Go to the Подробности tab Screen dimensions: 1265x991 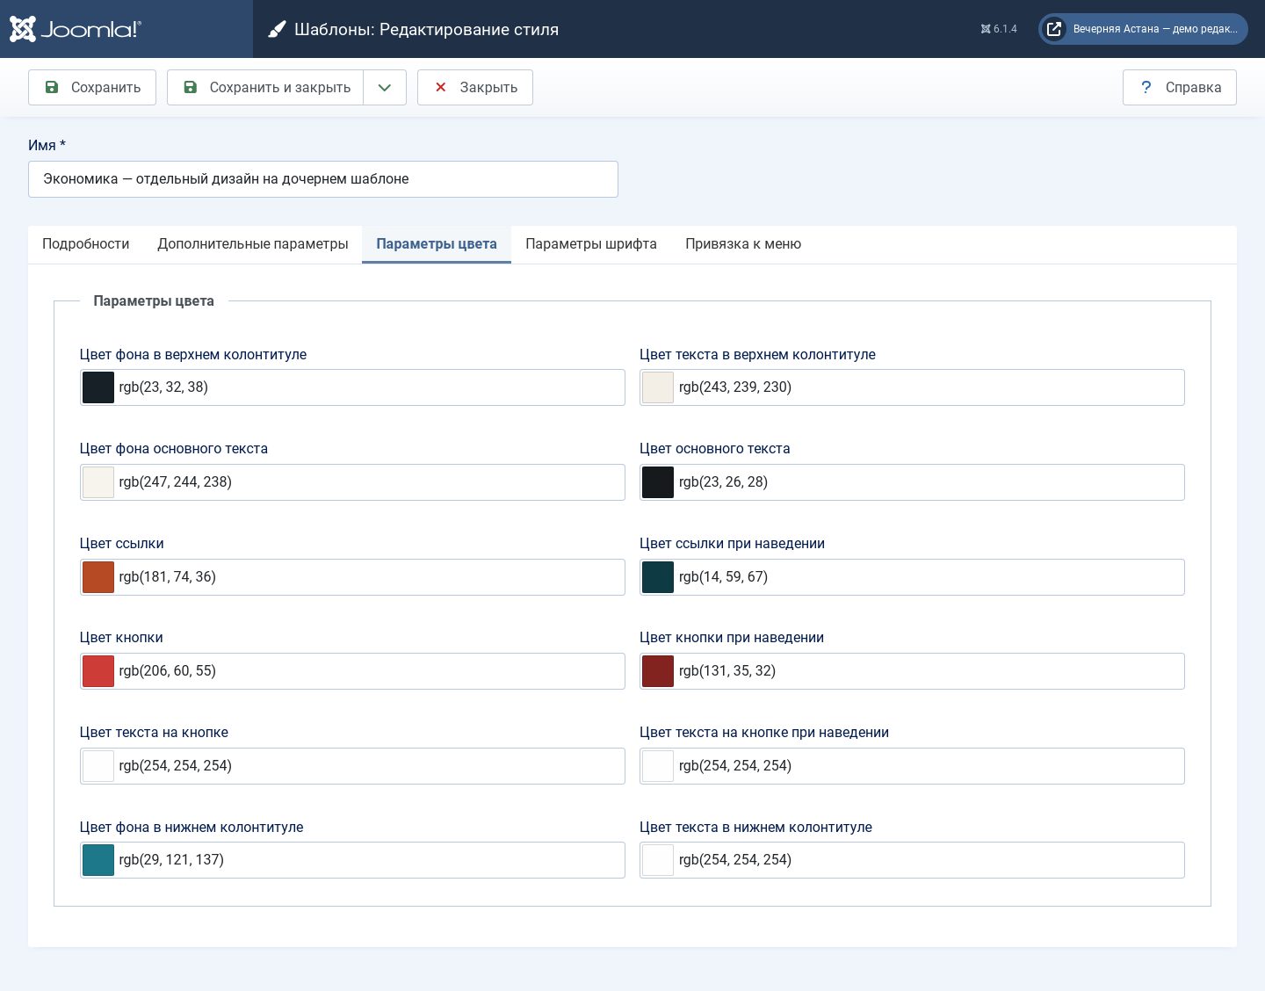[x=86, y=244]
